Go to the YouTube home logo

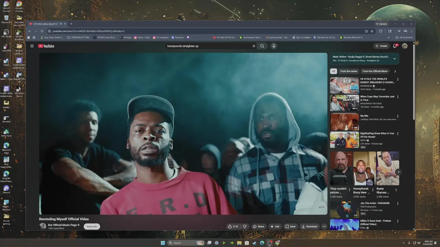point(46,46)
